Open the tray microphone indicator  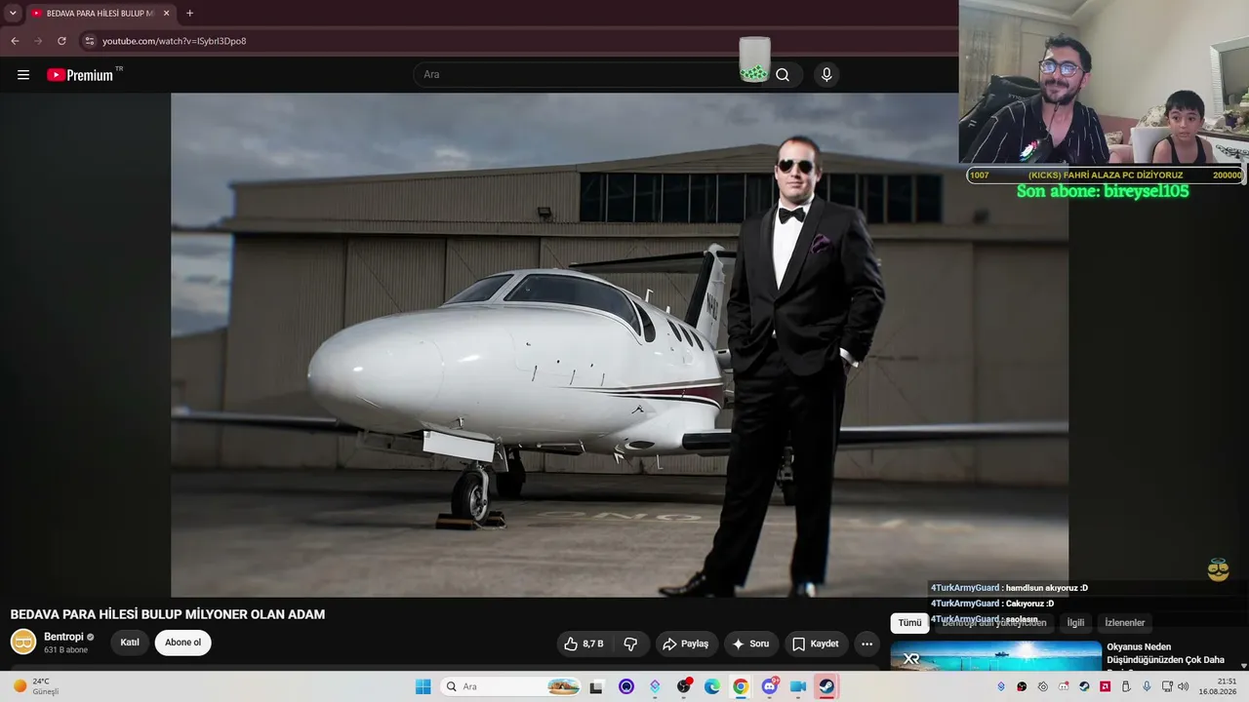point(1147,686)
